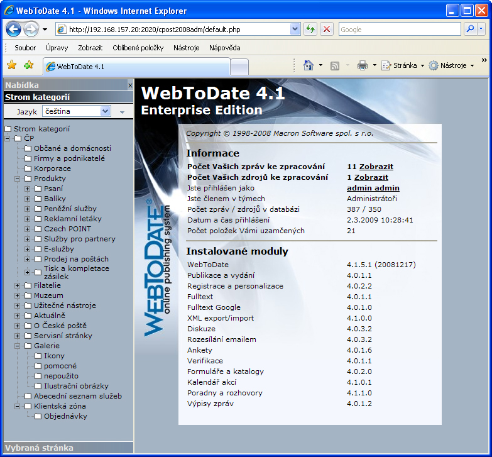Click the admin admin user link
The width and height of the screenshot is (492, 457).
click(373, 188)
